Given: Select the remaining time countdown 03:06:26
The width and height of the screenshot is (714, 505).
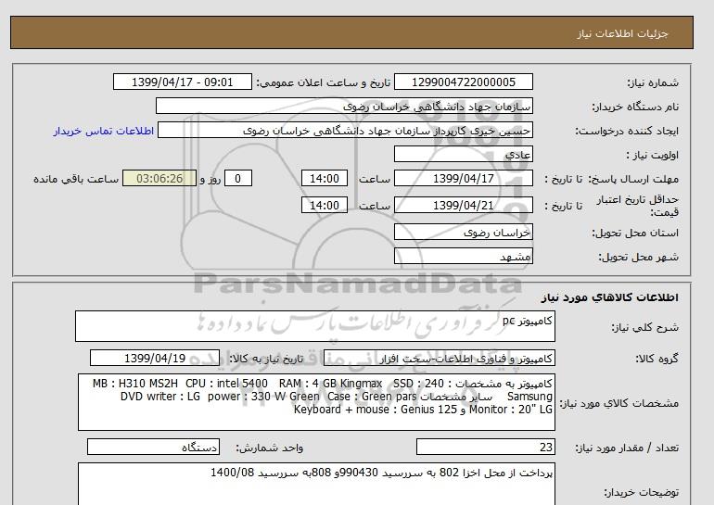Looking at the screenshot, I should coord(159,178).
